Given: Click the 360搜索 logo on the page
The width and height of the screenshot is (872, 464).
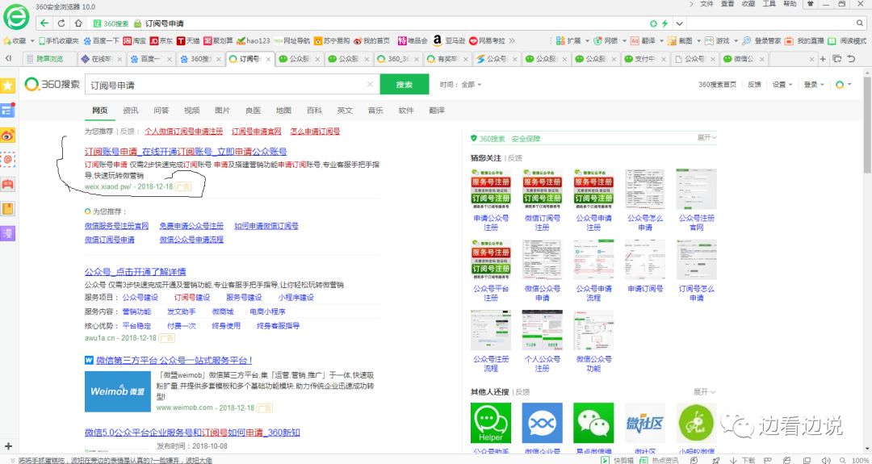Looking at the screenshot, I should [x=52, y=85].
